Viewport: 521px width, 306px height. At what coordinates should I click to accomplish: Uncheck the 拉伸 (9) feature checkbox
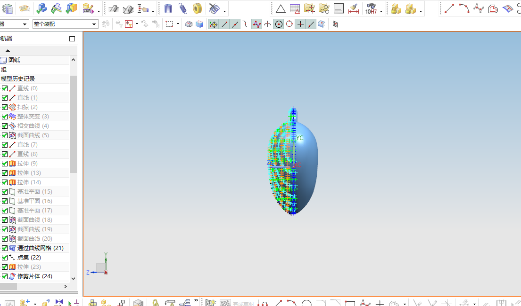click(5, 164)
